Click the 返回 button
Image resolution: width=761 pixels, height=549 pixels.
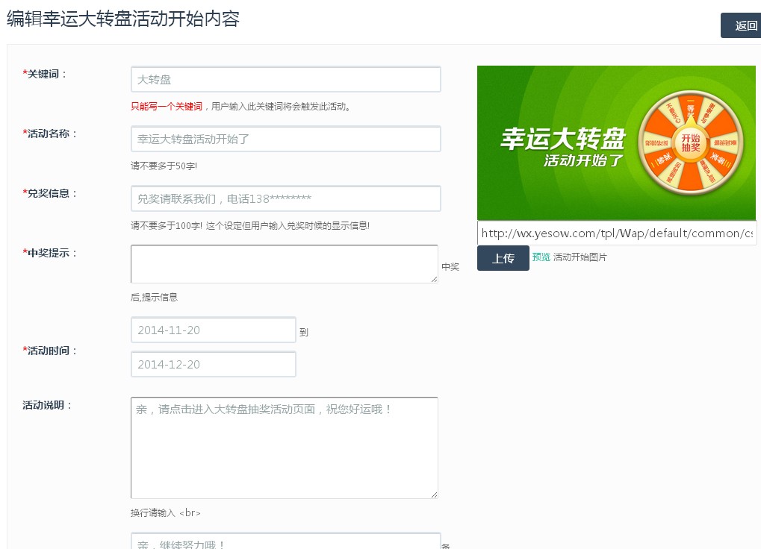(x=741, y=25)
